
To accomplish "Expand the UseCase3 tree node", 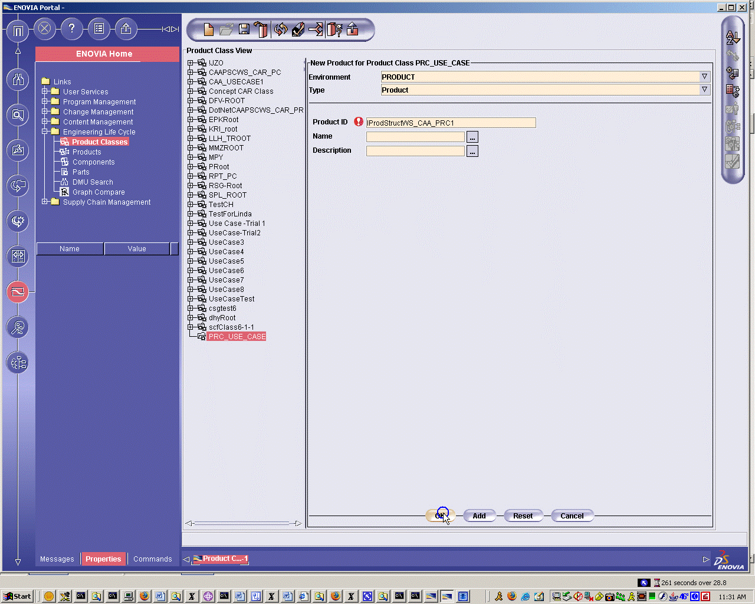I will coord(191,242).
